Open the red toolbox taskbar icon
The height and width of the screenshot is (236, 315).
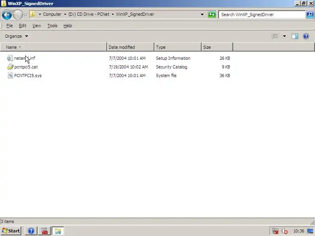click(44, 231)
